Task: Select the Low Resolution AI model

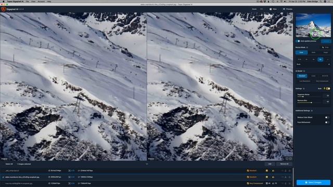Action: pos(305,81)
